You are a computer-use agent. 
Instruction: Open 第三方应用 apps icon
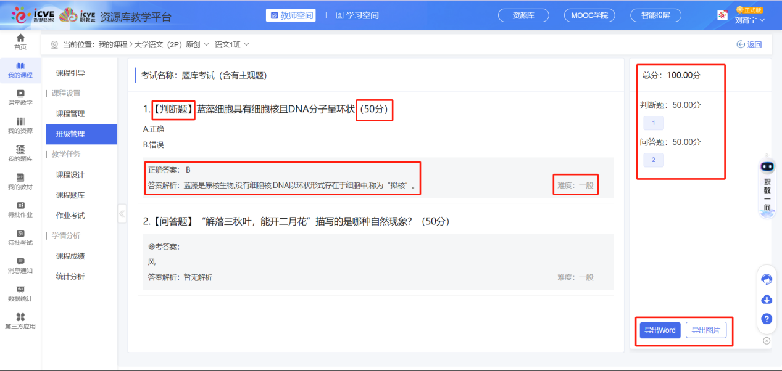point(20,320)
